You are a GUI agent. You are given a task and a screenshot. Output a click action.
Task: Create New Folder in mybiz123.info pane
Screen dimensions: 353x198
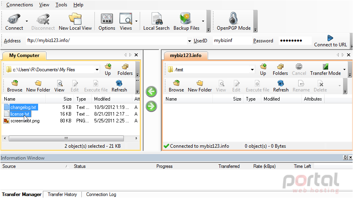[200, 86]
